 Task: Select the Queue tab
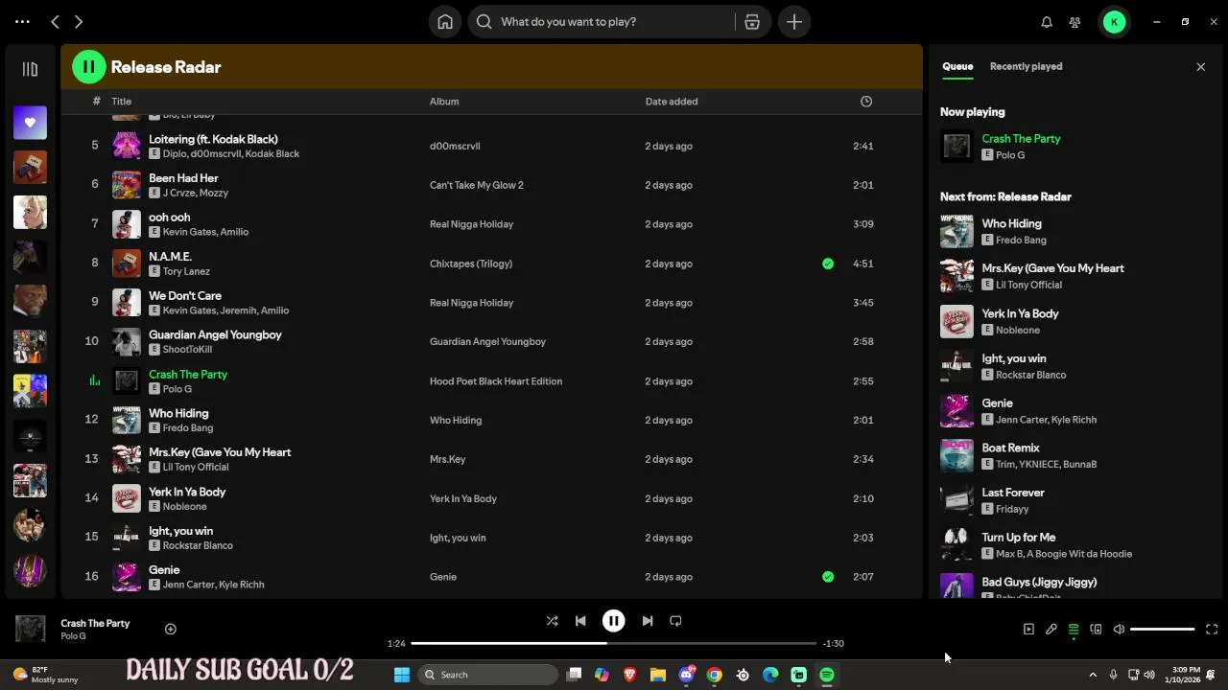[957, 66]
